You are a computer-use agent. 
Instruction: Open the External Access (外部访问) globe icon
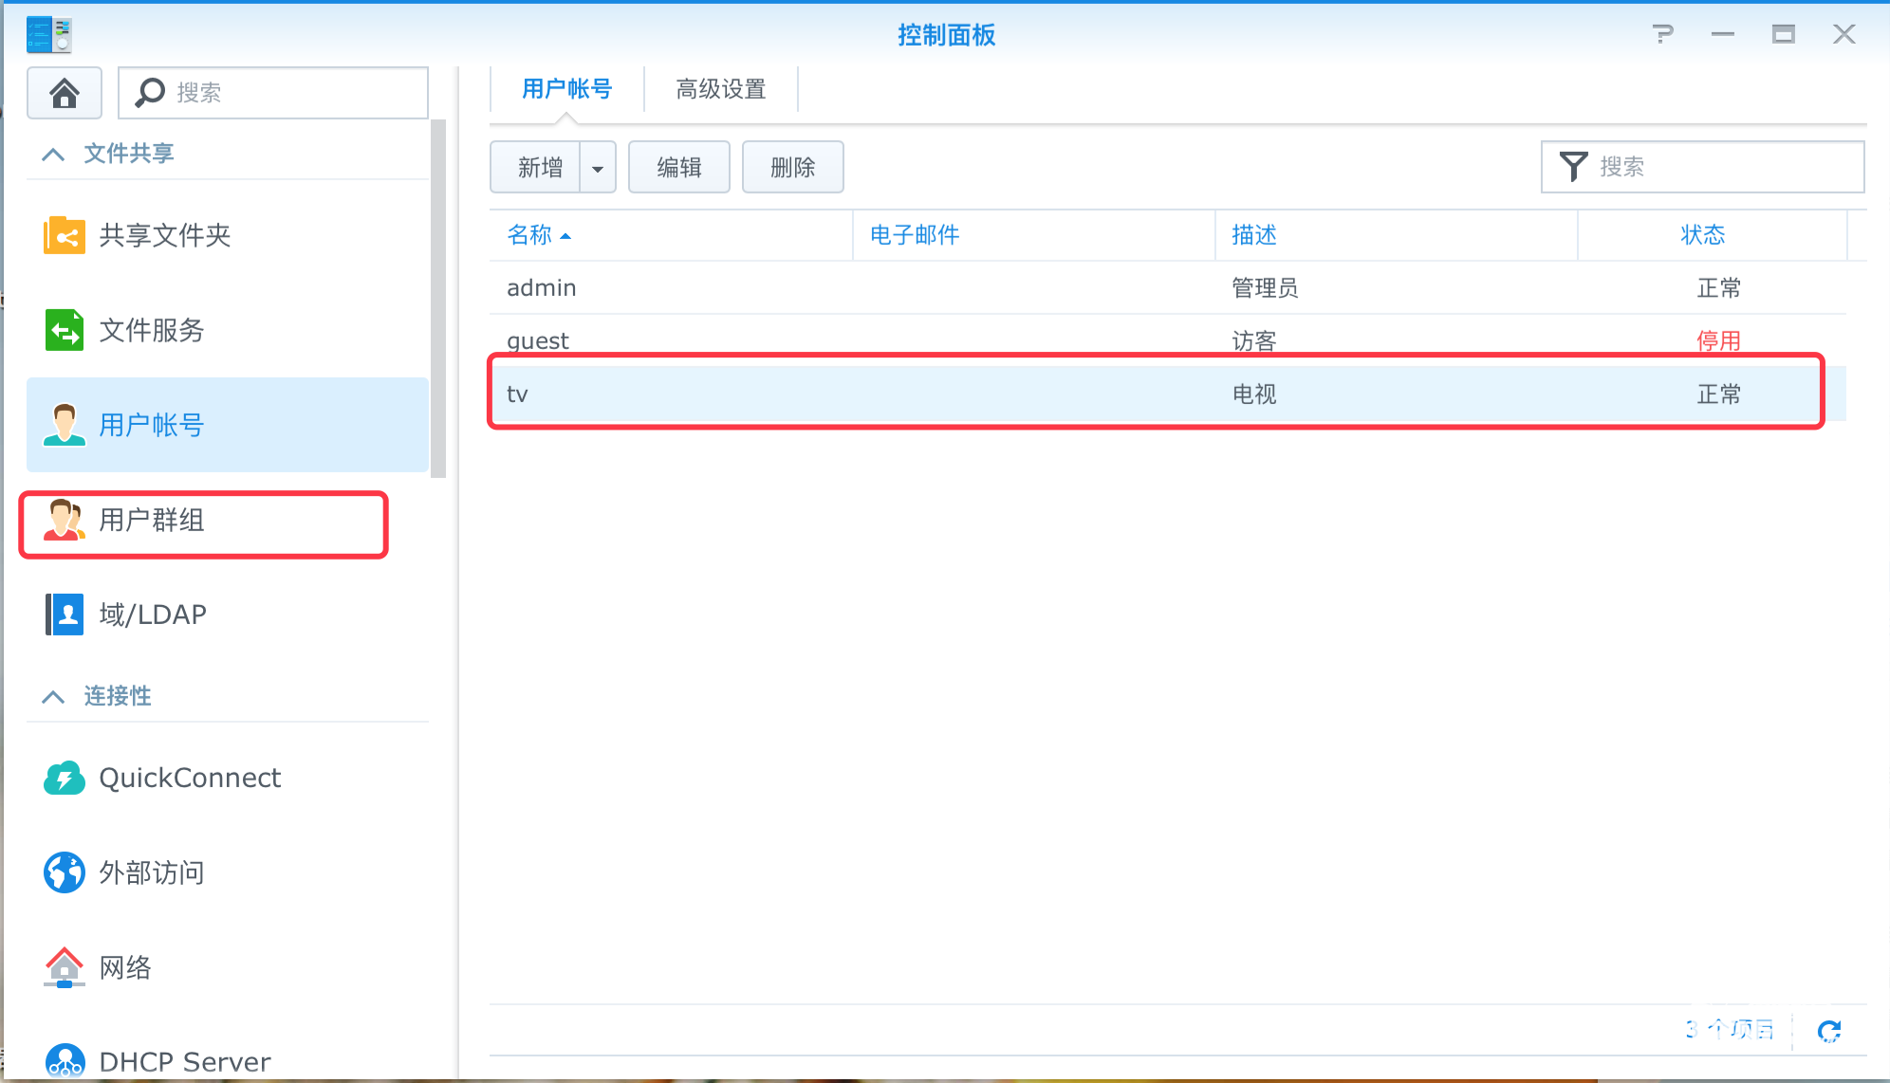tap(65, 872)
